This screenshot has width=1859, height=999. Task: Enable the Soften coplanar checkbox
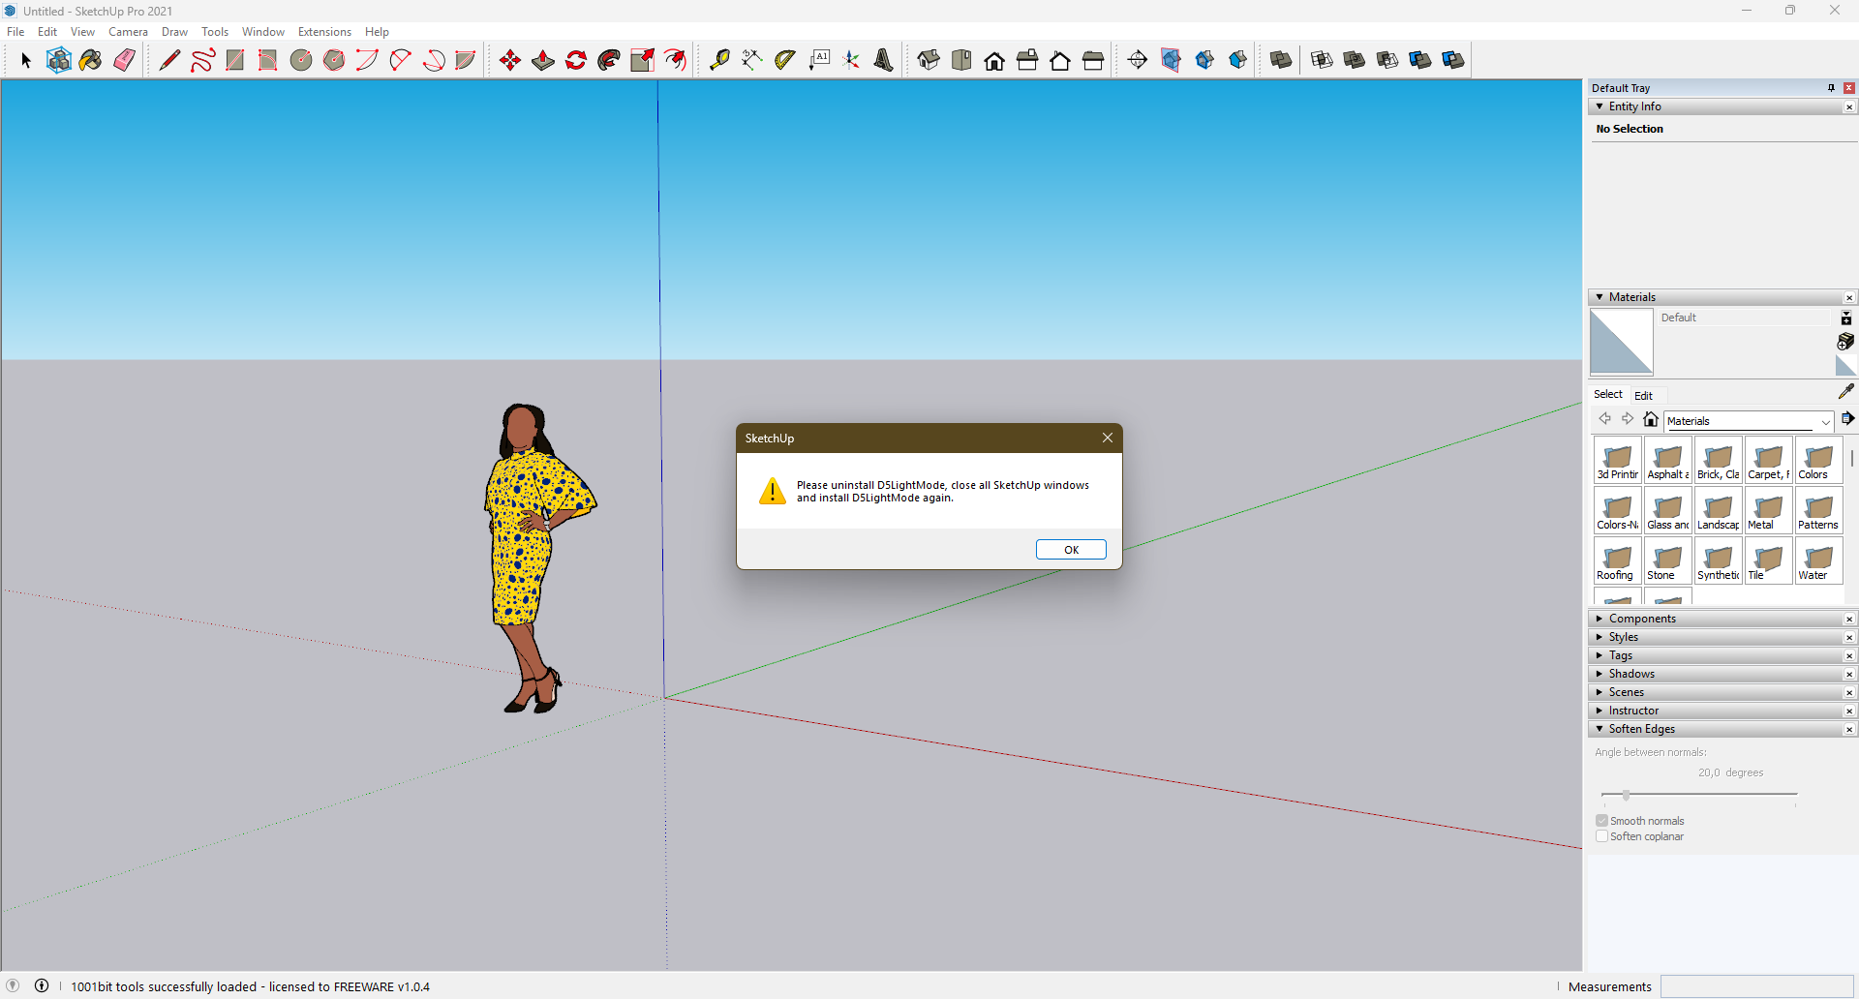pos(1601,836)
